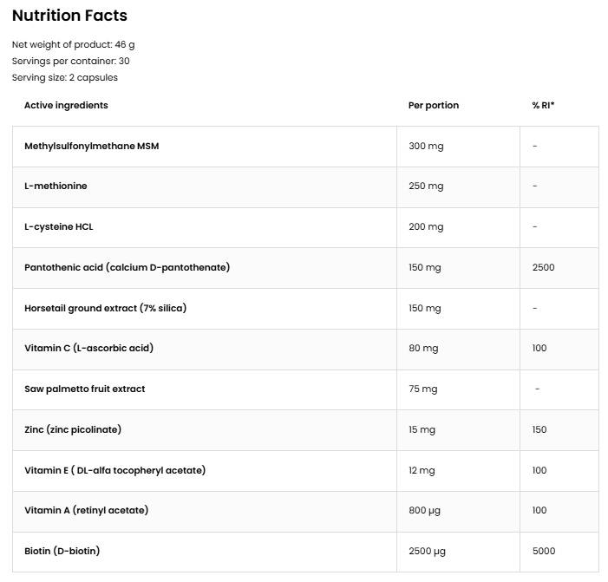
Task: Click the Serving size: 2 capsules text
Action: [x=64, y=77]
